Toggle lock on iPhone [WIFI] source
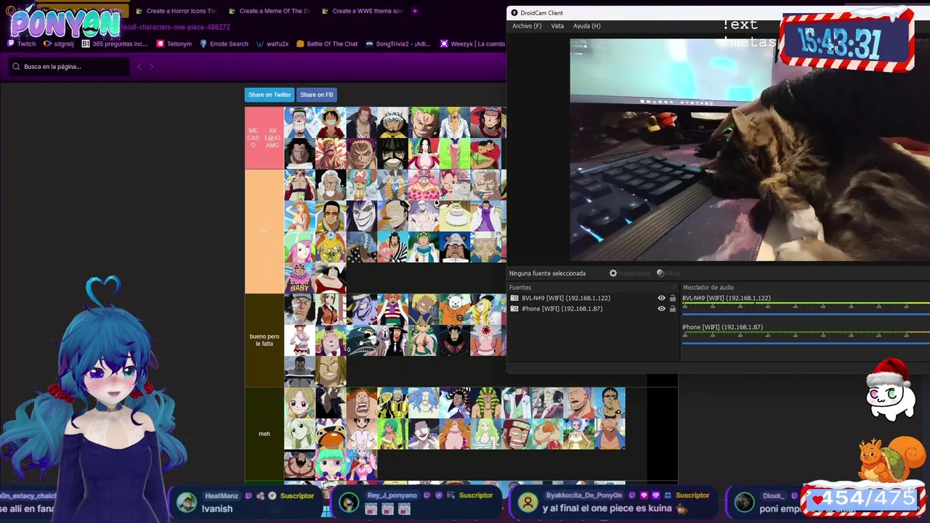 (673, 309)
